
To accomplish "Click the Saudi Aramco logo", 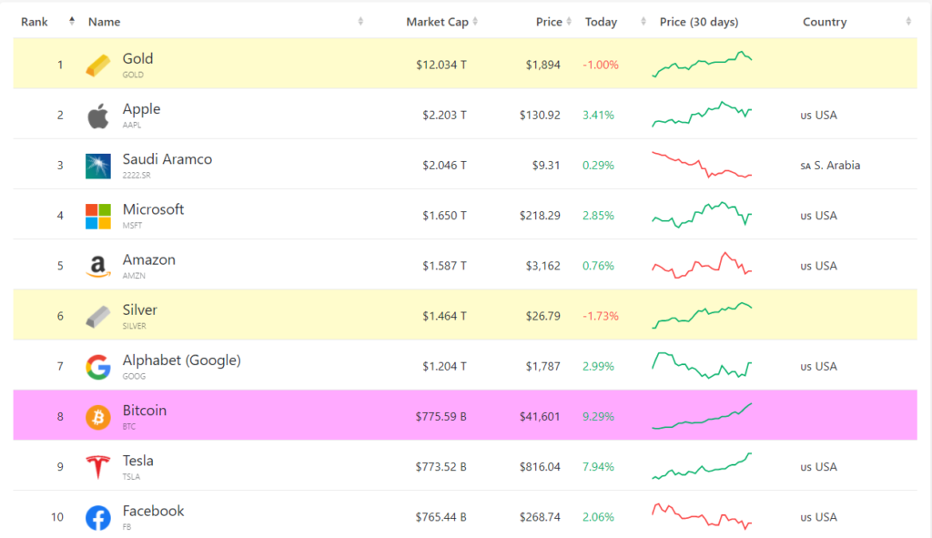I will point(98,166).
